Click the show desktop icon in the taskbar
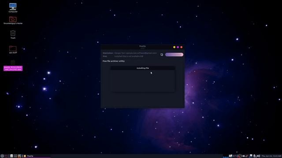The width and height of the screenshot is (282, 158). tap(7, 156)
